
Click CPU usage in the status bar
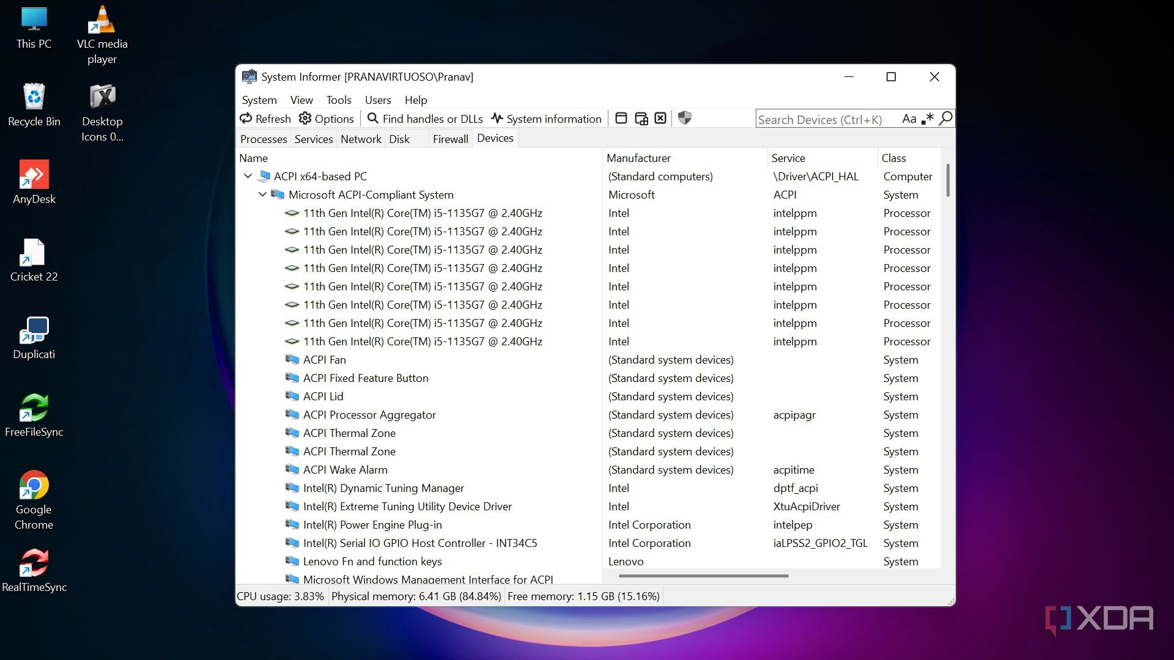281,596
